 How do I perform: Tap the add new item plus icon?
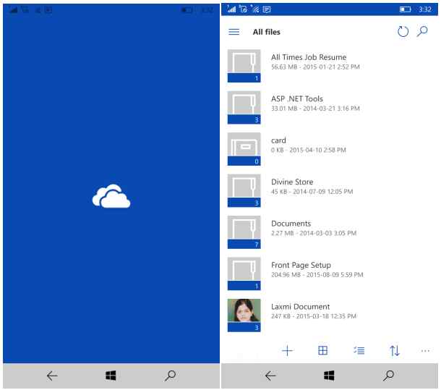[x=287, y=351]
